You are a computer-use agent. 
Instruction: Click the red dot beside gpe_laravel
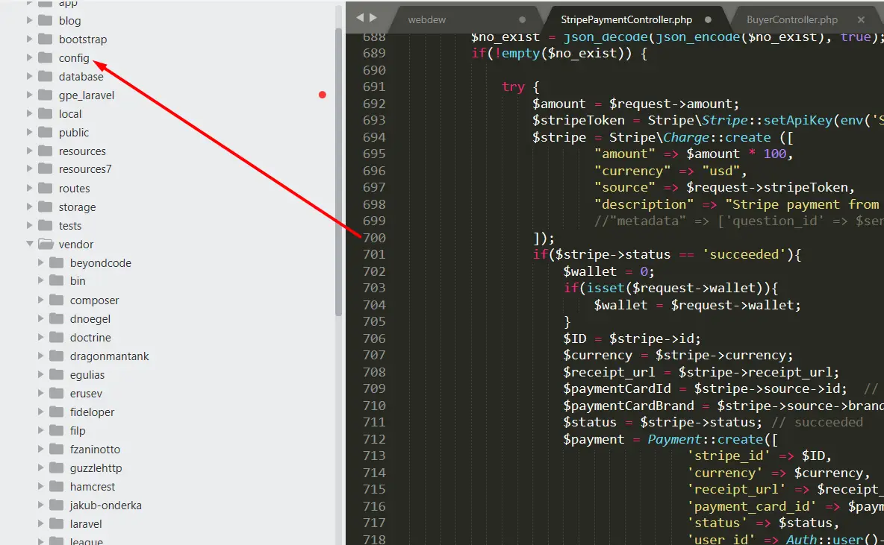coord(323,95)
